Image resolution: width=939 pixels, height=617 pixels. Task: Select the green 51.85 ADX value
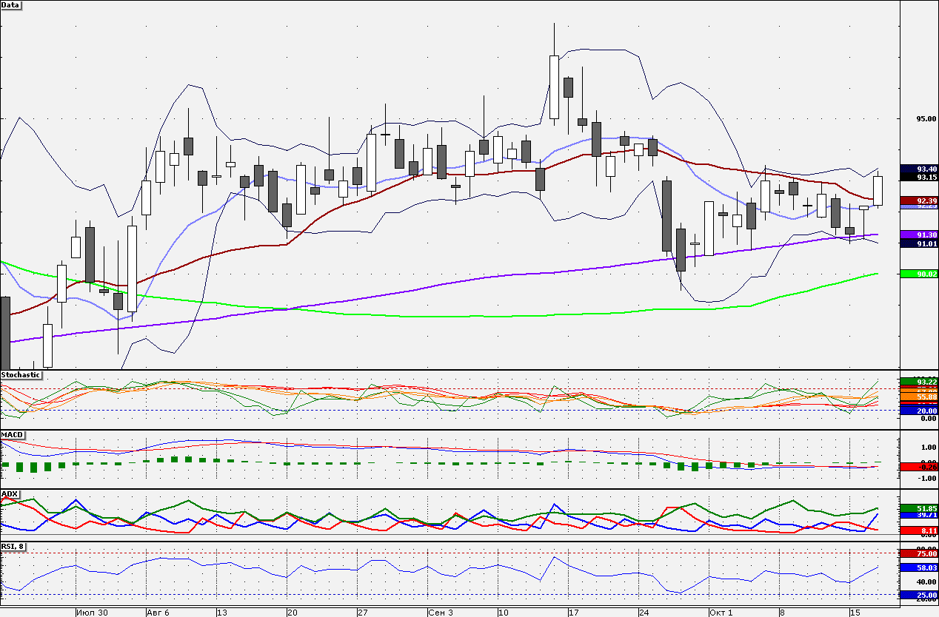coord(919,509)
